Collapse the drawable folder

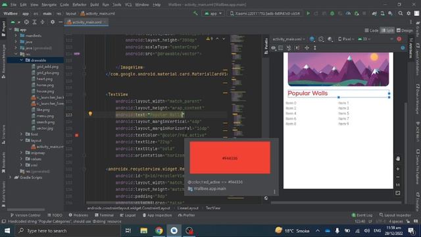pos(21,60)
